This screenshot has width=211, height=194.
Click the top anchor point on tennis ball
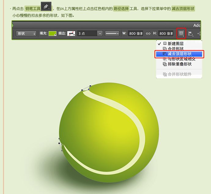(x=90, y=86)
